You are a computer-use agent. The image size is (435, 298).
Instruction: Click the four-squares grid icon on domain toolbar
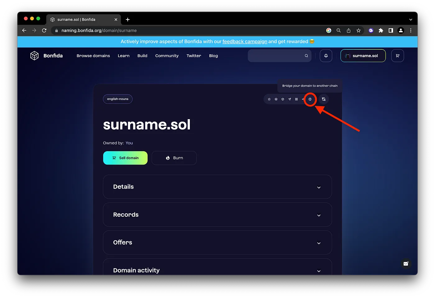point(296,99)
